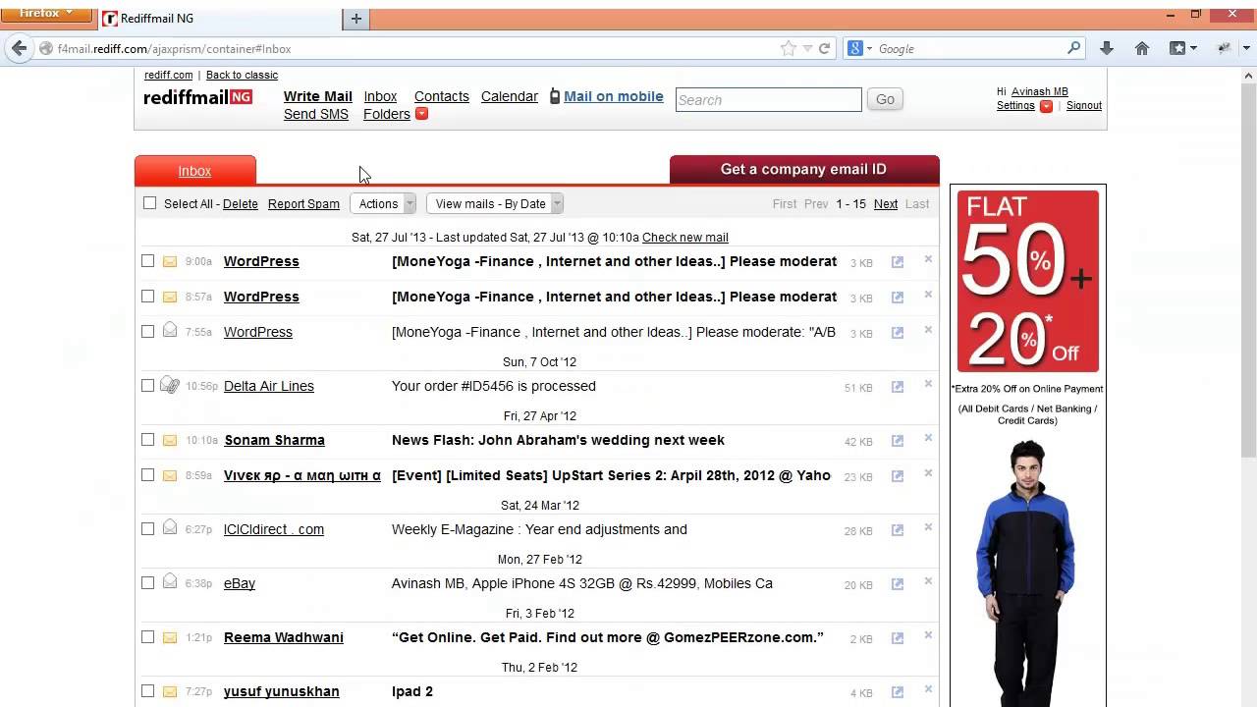
Task: Open Contacts from top navigation
Action: [441, 96]
